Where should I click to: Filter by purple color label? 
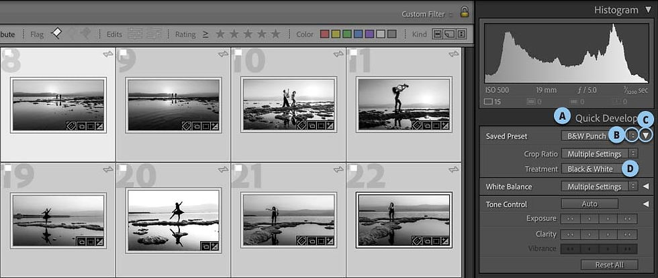[x=369, y=34]
